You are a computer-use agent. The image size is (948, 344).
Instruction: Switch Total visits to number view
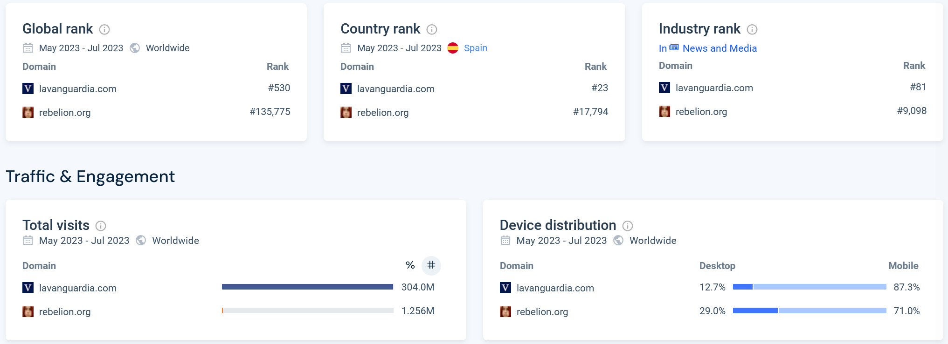(x=431, y=265)
